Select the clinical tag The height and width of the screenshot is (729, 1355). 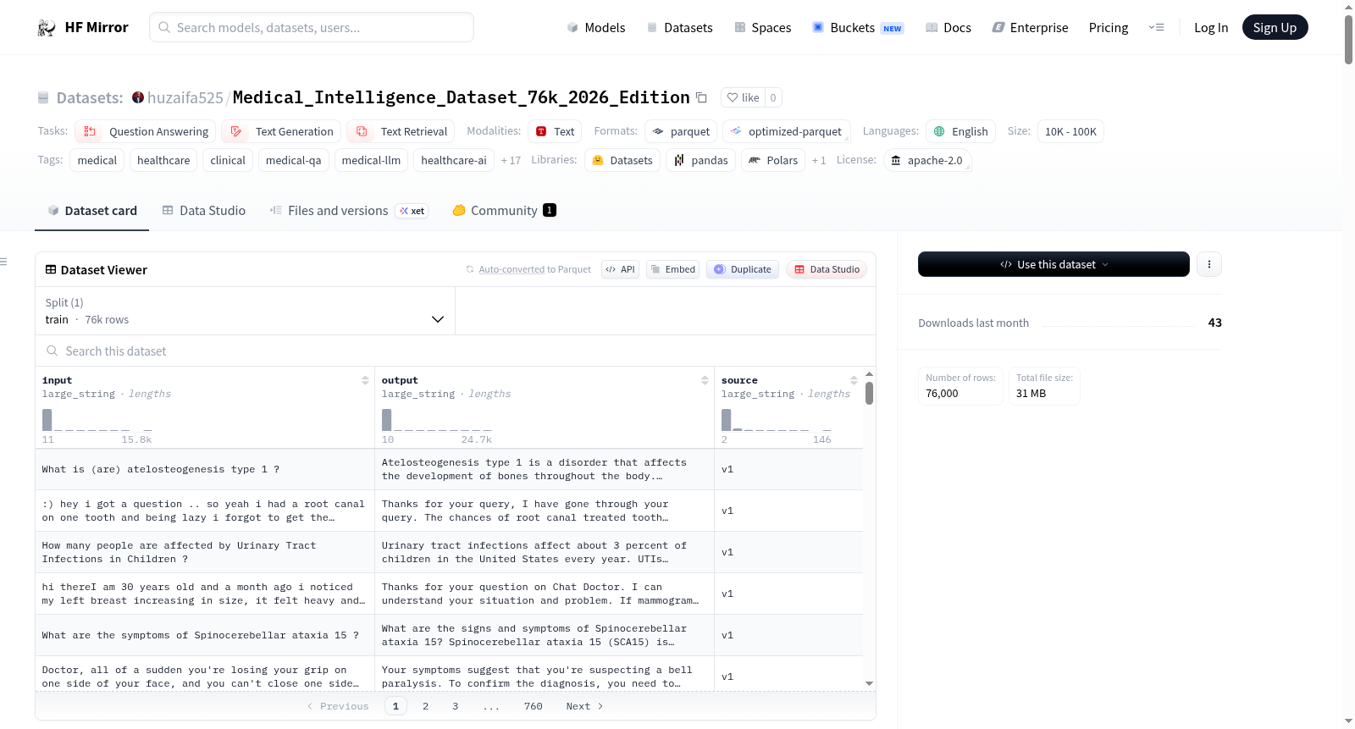[228, 160]
